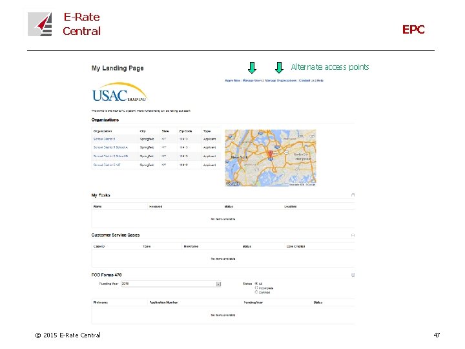Open the School District 5 organization link
Image resolution: width=465 pixels, height=349 pixels.
[x=104, y=139]
